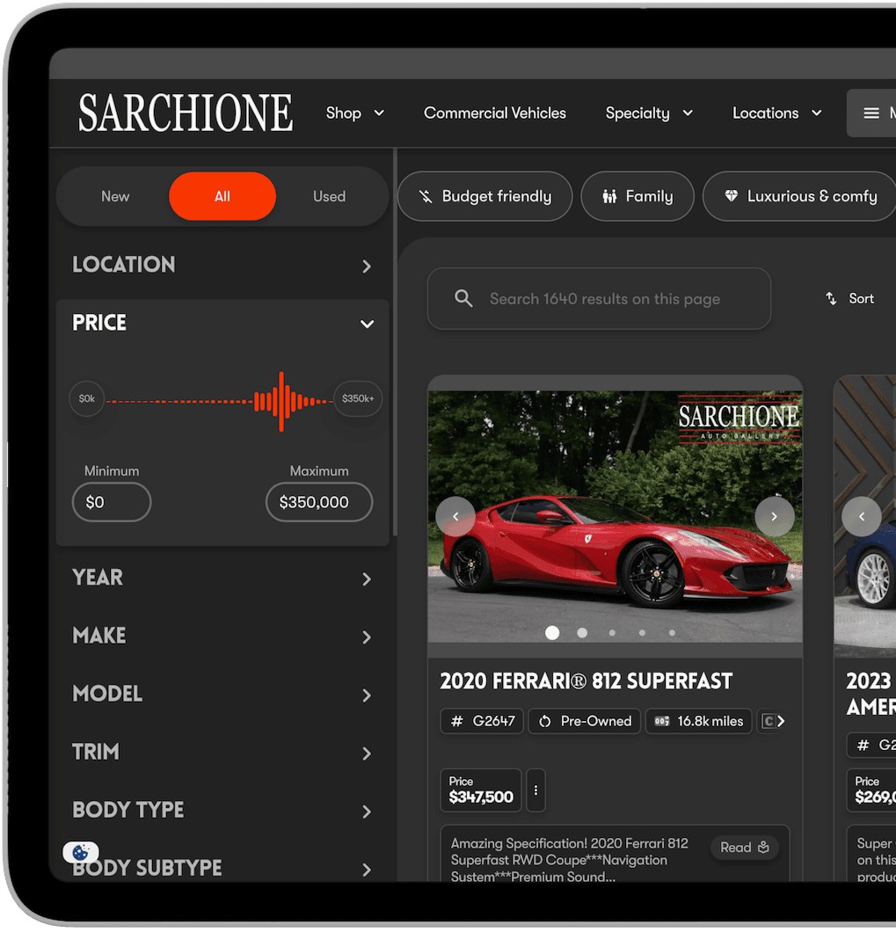Click the G2647 stock number tag
This screenshot has width=896, height=932.
coord(482,721)
